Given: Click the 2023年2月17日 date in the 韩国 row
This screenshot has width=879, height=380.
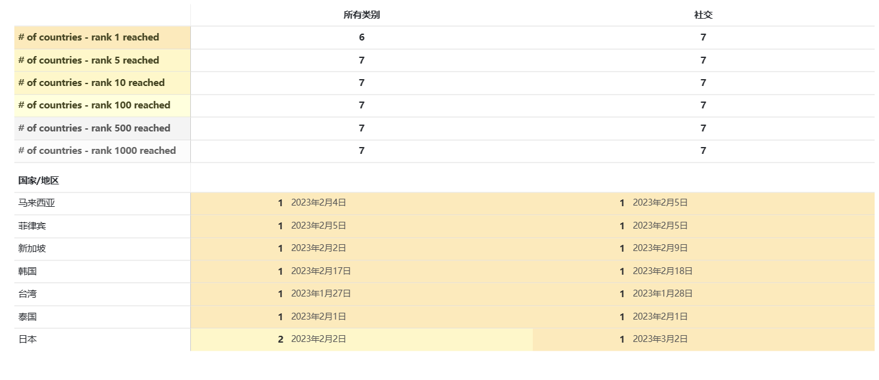Looking at the screenshot, I should pos(321,271).
